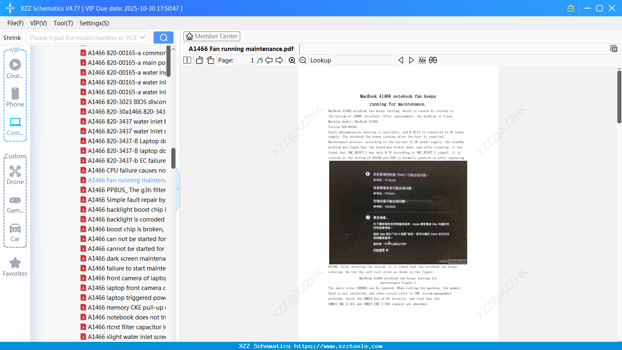Click the pop-out window icon

[x=613, y=49]
